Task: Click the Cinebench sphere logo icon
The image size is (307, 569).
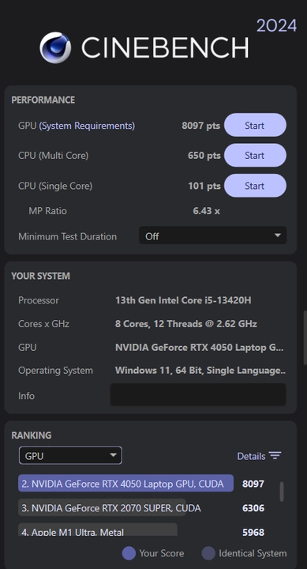Action: click(x=55, y=47)
